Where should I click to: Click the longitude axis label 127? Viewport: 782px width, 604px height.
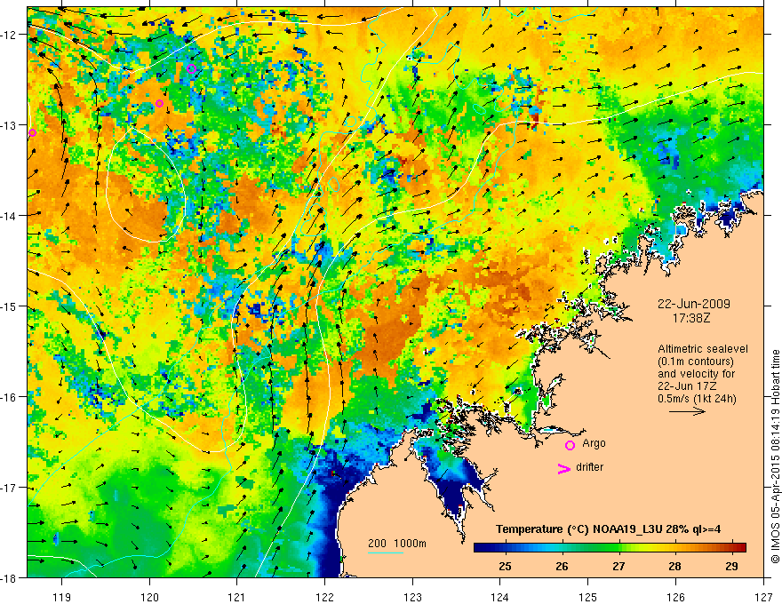[763, 597]
